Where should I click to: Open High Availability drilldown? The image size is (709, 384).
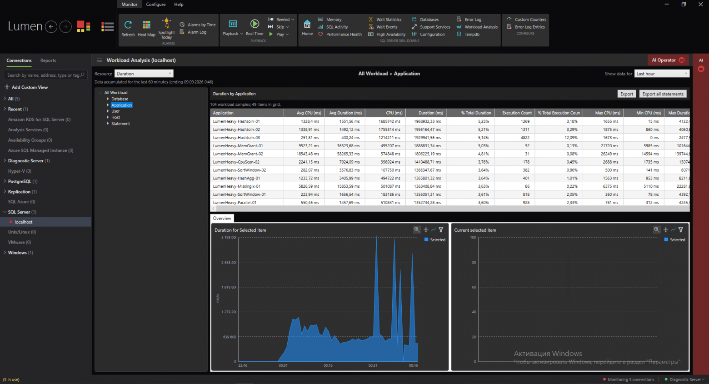(x=387, y=34)
